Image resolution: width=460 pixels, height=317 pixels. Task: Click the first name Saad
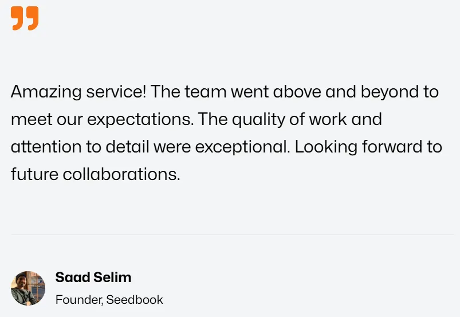click(x=73, y=277)
